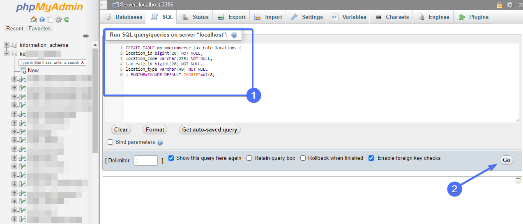Select the SQL tab

pyautogui.click(x=162, y=17)
